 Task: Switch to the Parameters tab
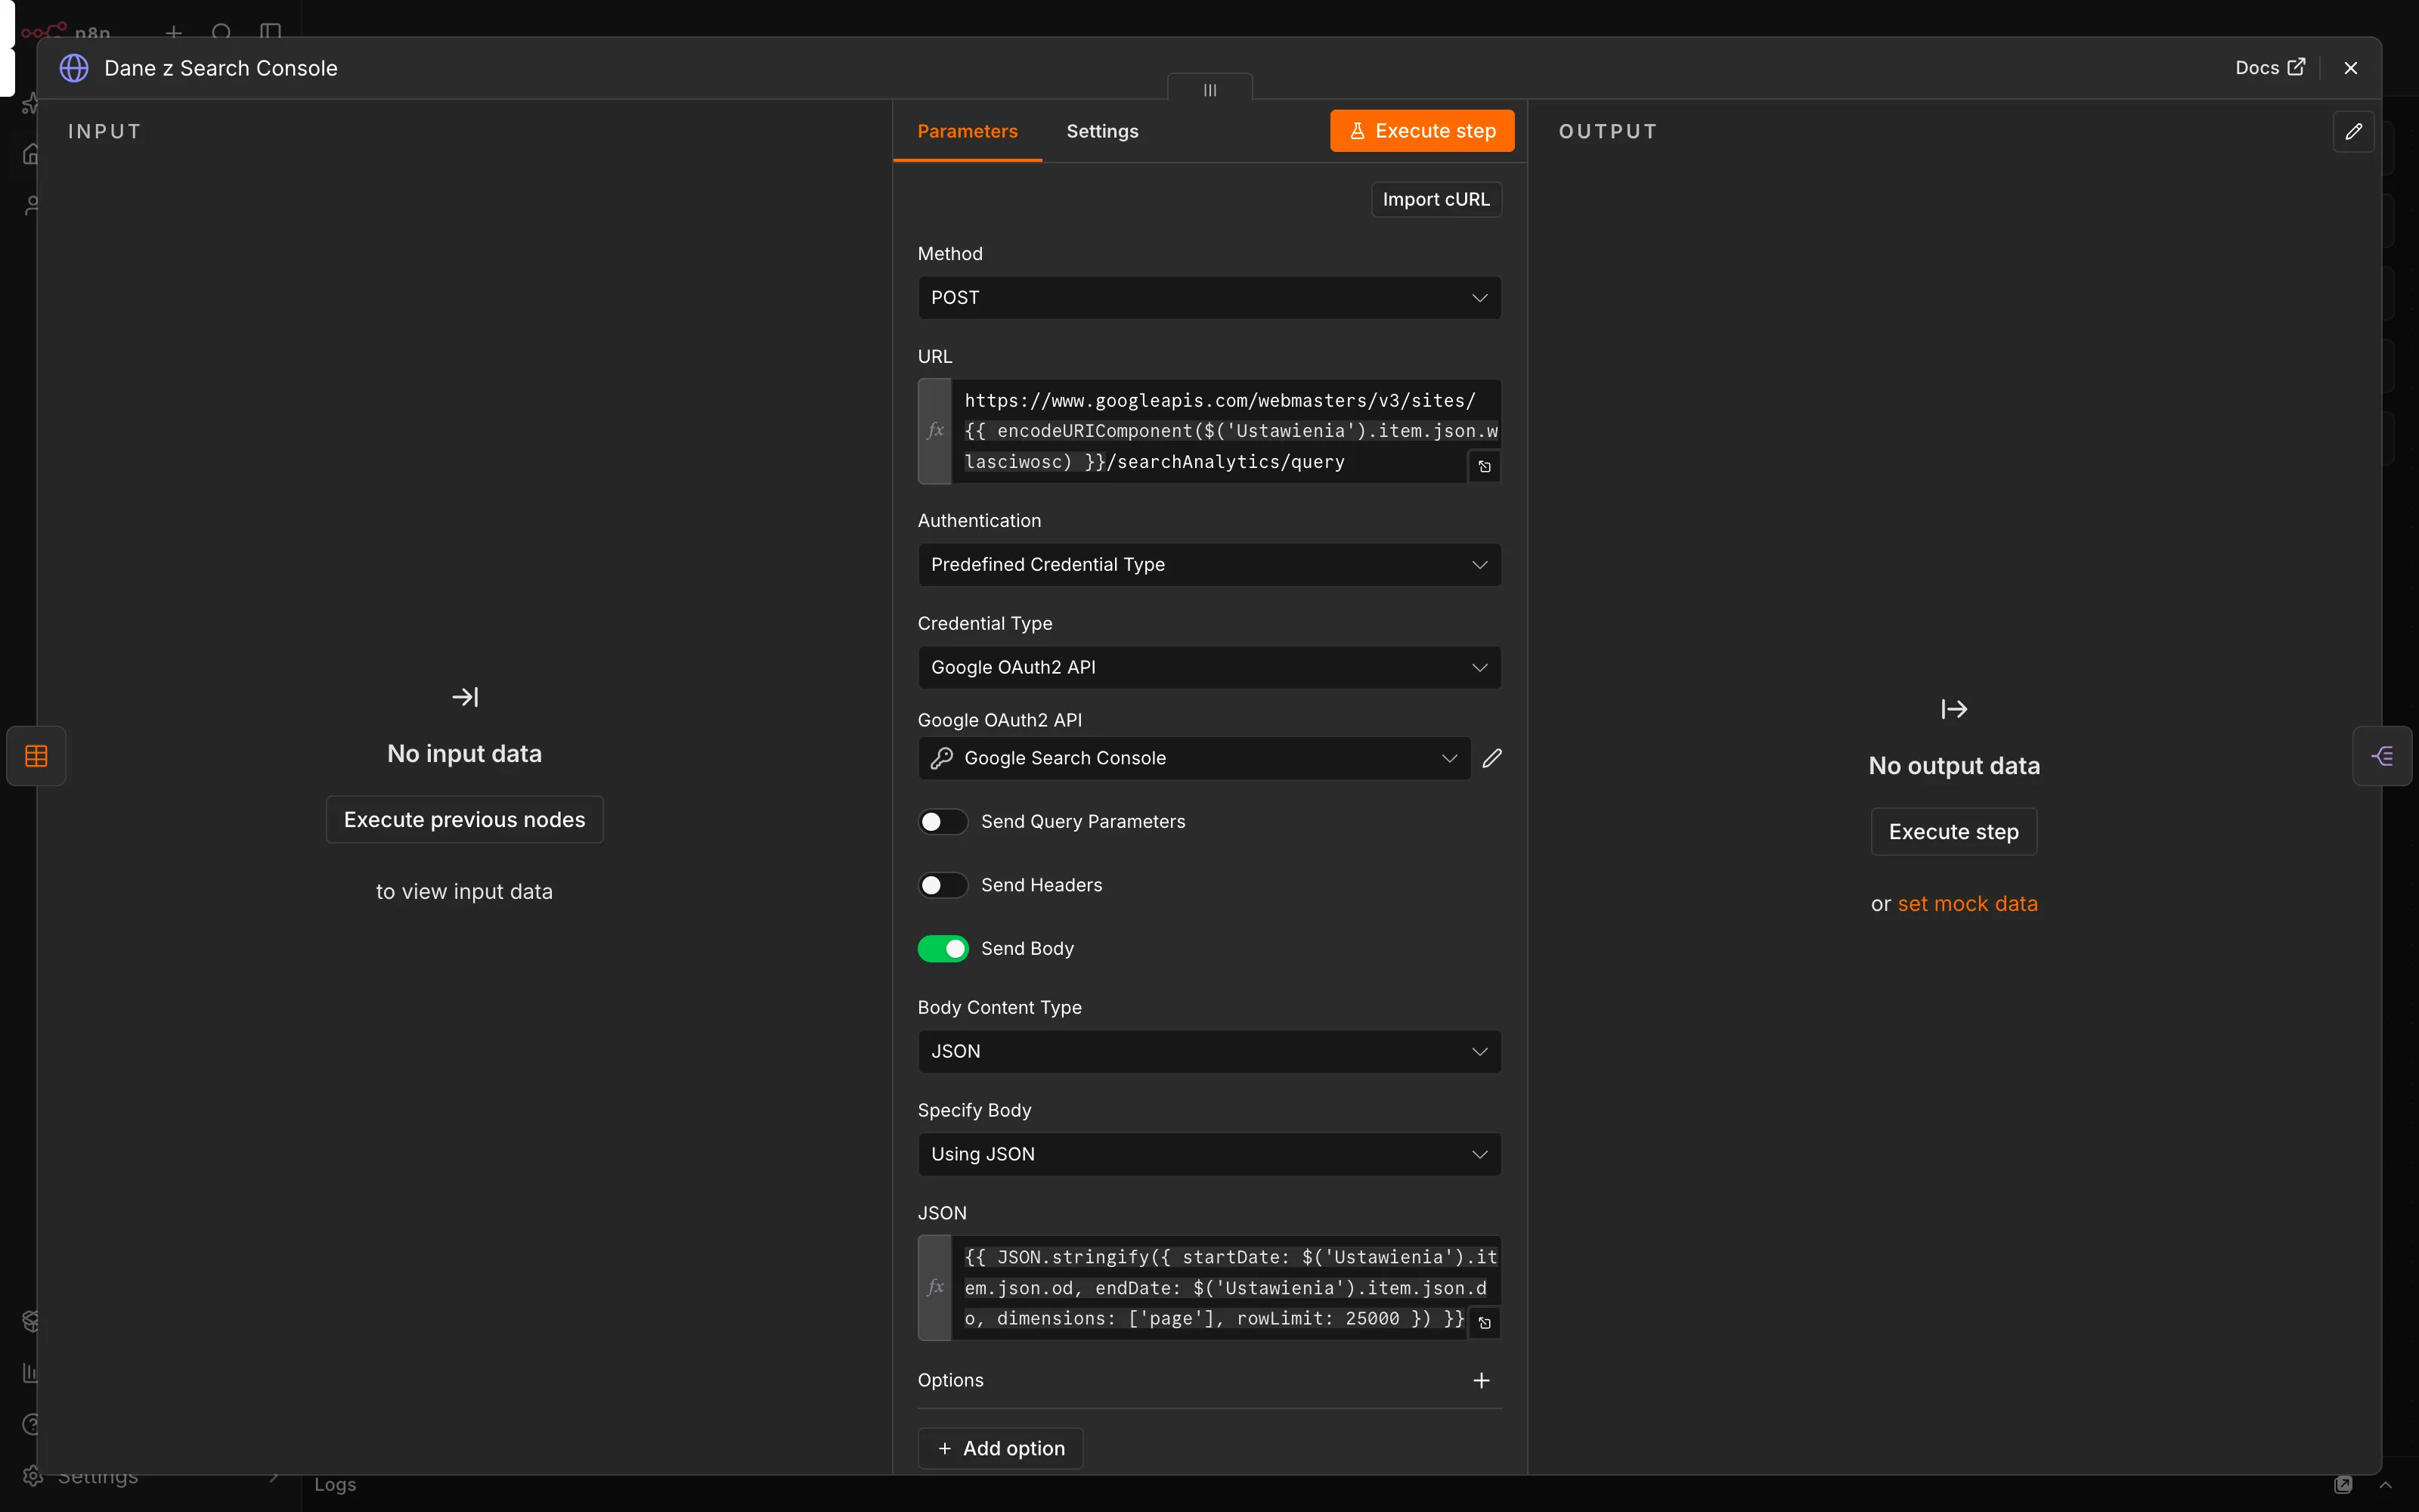[967, 131]
